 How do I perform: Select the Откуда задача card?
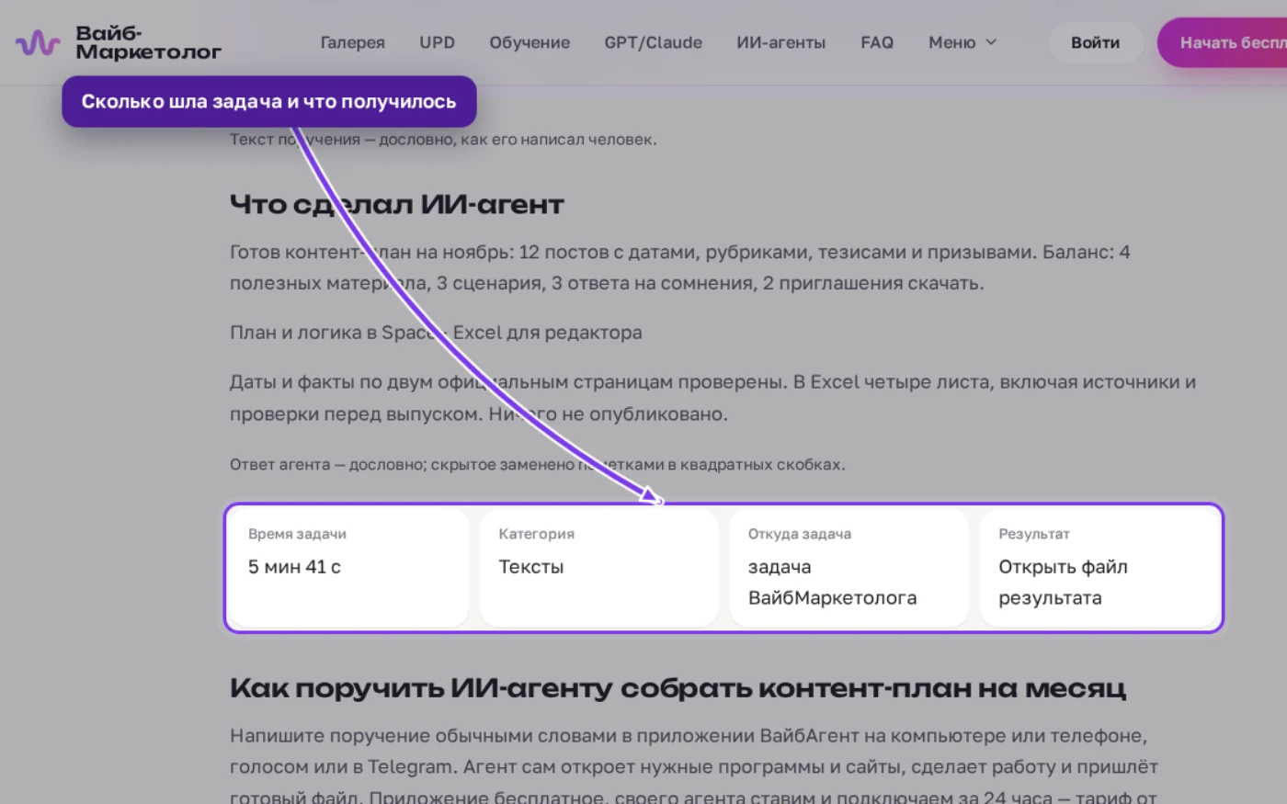849,568
